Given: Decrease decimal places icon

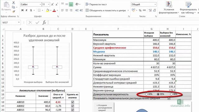Looking at the screenshot, I should pyautogui.click(x=155, y=10).
